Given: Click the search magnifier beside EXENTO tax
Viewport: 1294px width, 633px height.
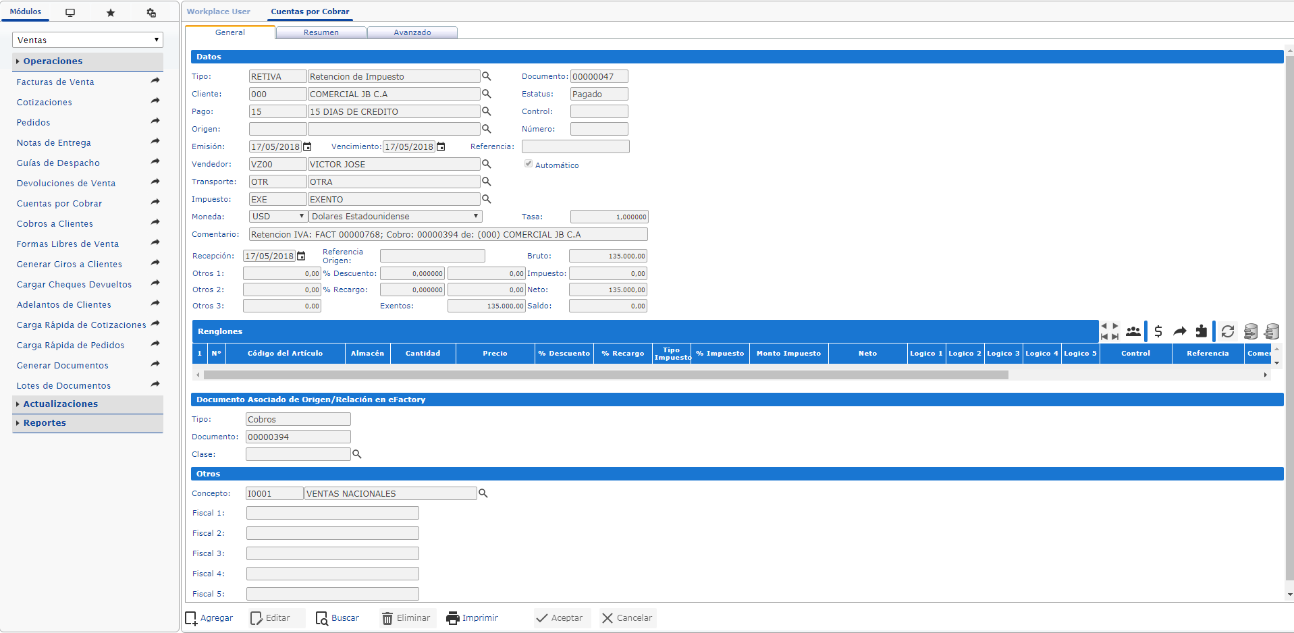Looking at the screenshot, I should [x=486, y=199].
